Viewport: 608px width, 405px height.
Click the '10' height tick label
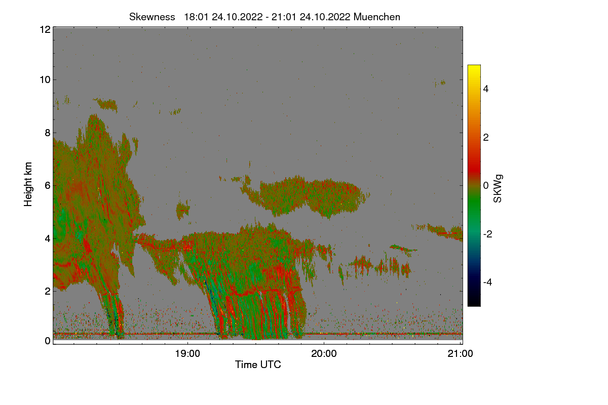tap(45, 79)
